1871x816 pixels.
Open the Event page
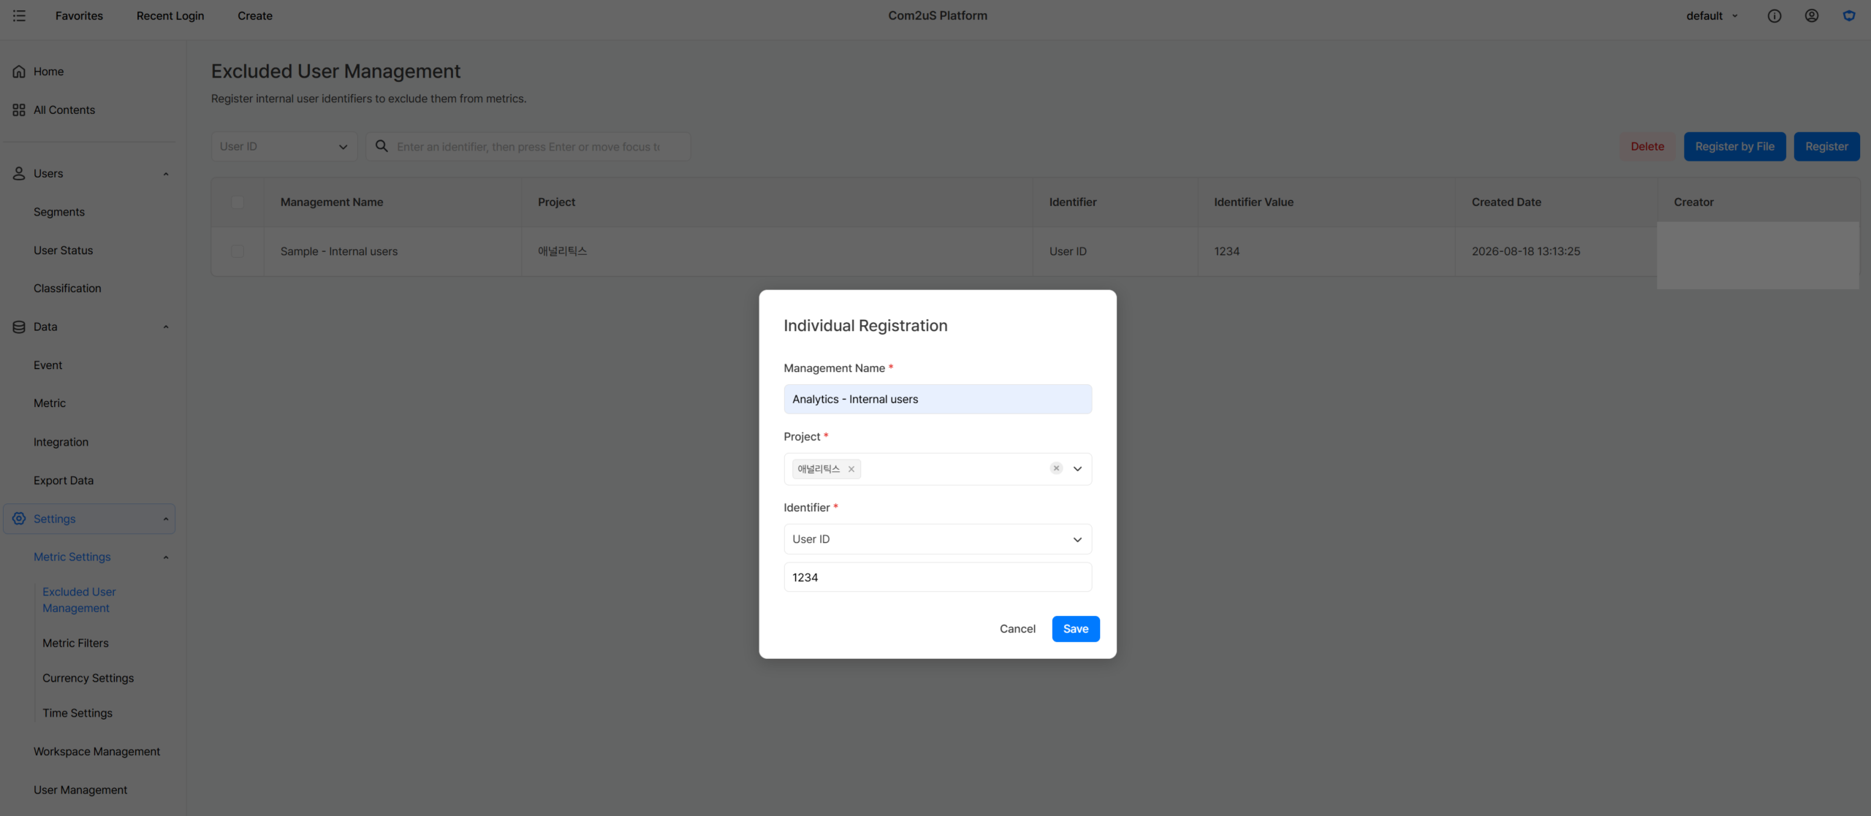[48, 365]
